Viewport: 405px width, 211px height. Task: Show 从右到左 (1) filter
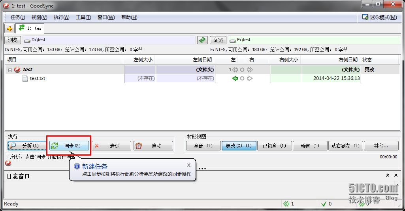pos(346,146)
